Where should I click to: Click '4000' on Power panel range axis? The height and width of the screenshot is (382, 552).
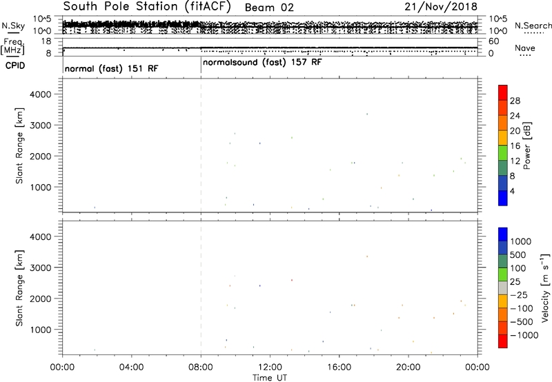41,94
